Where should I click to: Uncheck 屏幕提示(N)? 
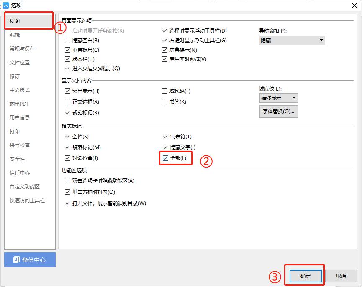[x=164, y=50]
